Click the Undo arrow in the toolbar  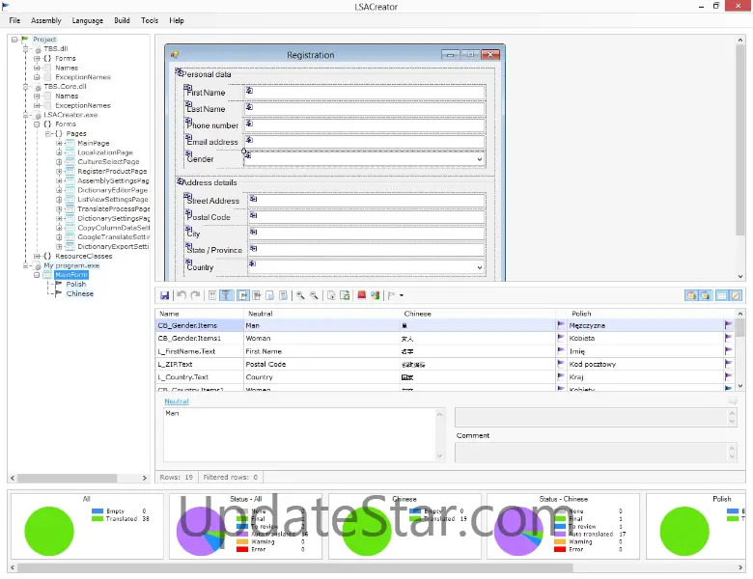coord(181,295)
